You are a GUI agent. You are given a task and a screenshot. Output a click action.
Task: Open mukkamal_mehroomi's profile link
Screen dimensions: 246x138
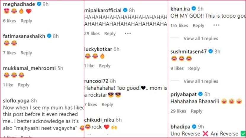29,68
